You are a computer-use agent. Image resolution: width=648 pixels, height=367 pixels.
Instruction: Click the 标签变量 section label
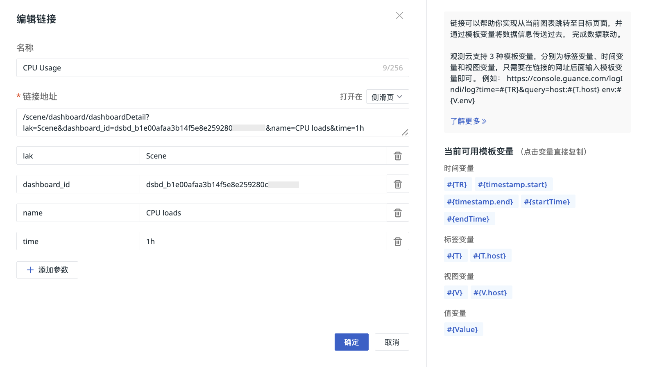[x=459, y=240]
